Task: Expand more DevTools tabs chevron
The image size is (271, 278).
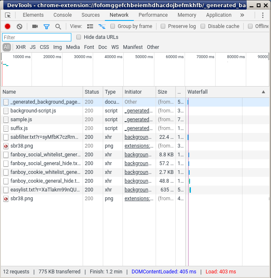Action: click(x=242, y=15)
